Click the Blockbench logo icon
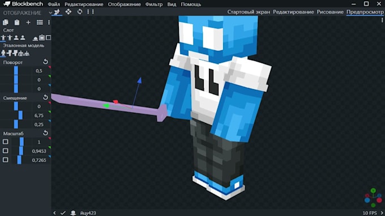Image resolution: width=385 pixels, height=216 pixels. (7, 4)
